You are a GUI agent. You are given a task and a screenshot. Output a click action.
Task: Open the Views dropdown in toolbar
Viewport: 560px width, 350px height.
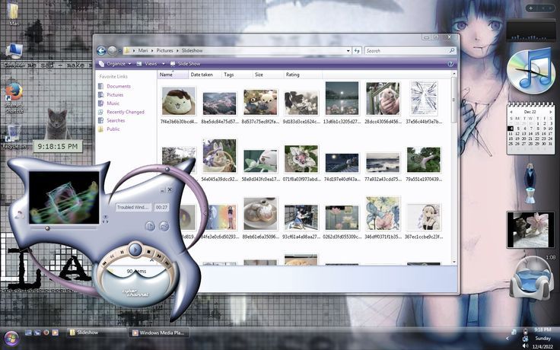(151, 64)
